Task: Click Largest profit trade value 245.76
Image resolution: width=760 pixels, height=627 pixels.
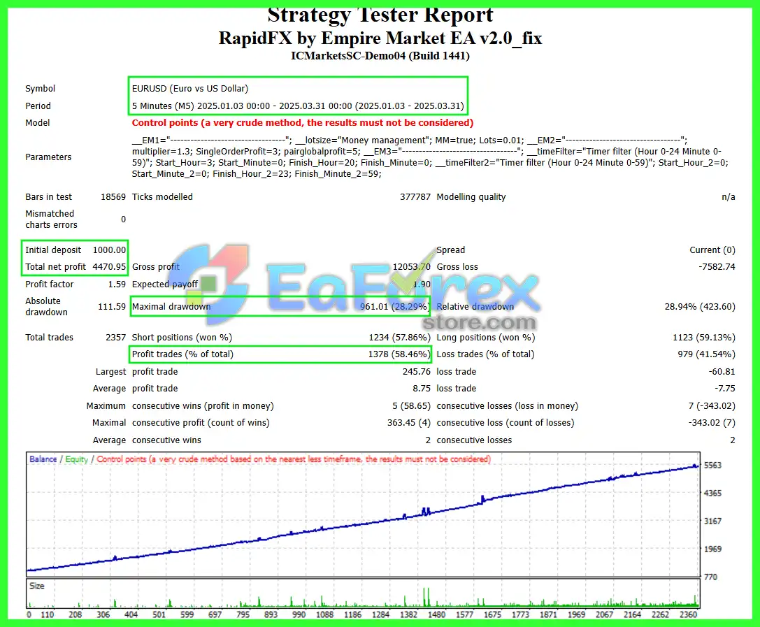Action: (x=416, y=372)
